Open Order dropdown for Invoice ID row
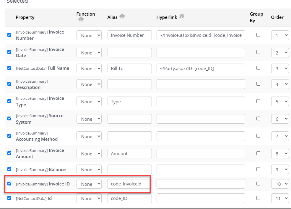Image resolution: width=291 pixels, height=209 pixels. coord(279,184)
